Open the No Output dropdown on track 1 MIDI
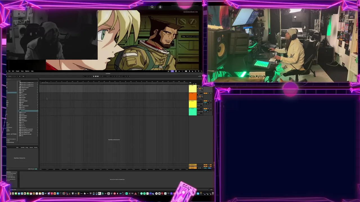 pos(200,90)
